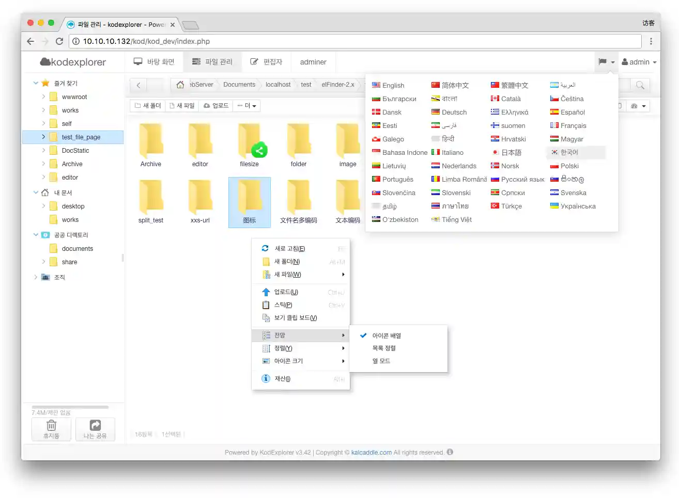Click the info icon in the footer
This screenshot has height=498, width=679.
click(x=450, y=452)
